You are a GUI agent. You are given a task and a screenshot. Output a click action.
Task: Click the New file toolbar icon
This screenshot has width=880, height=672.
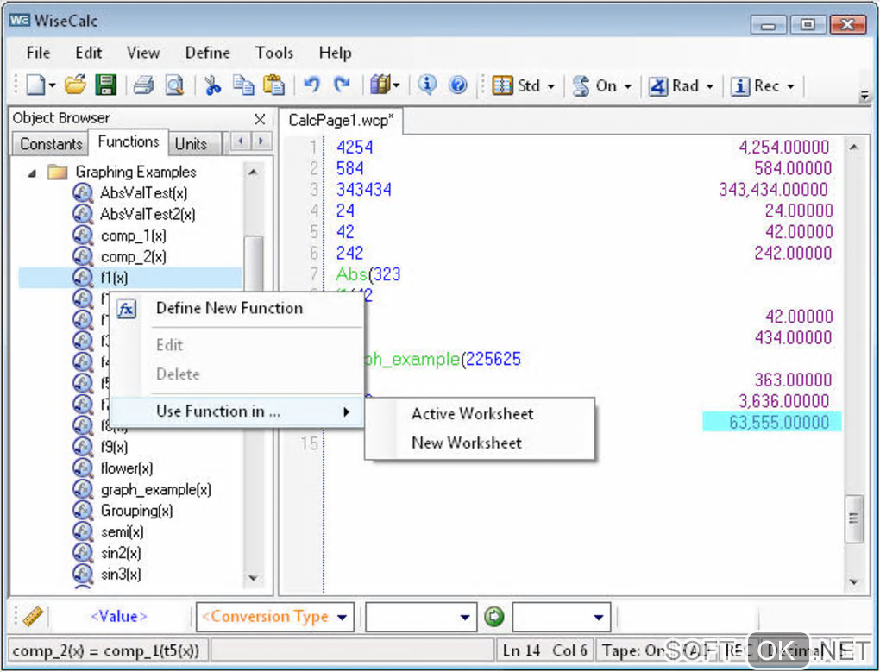36,85
